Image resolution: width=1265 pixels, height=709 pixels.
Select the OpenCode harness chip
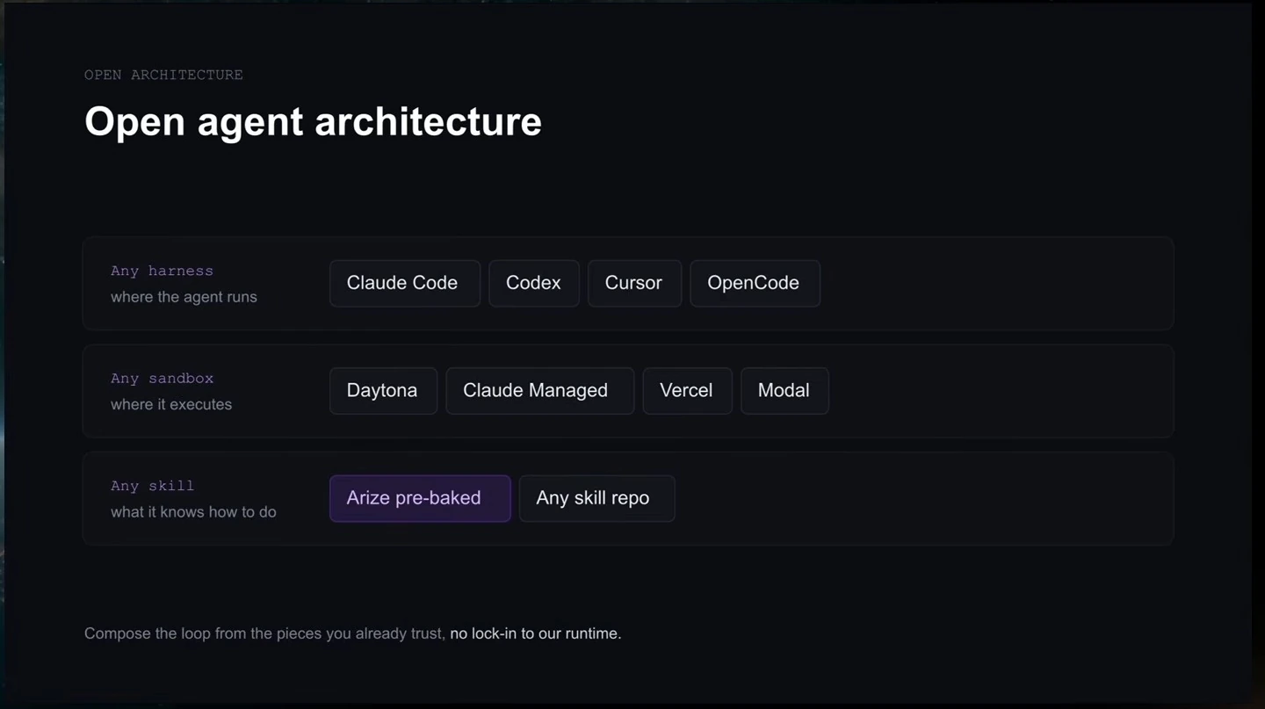(x=755, y=283)
